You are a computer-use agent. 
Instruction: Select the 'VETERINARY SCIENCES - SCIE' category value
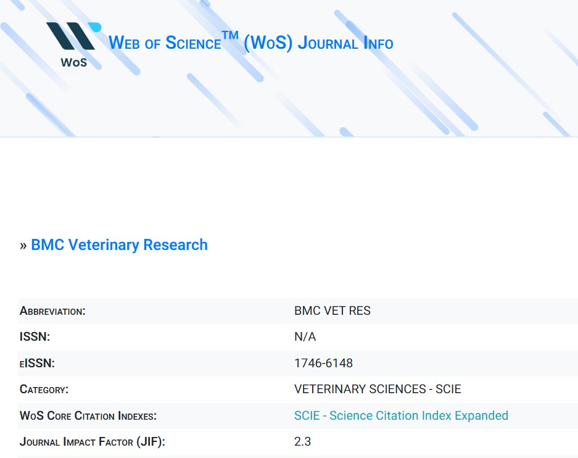click(378, 389)
